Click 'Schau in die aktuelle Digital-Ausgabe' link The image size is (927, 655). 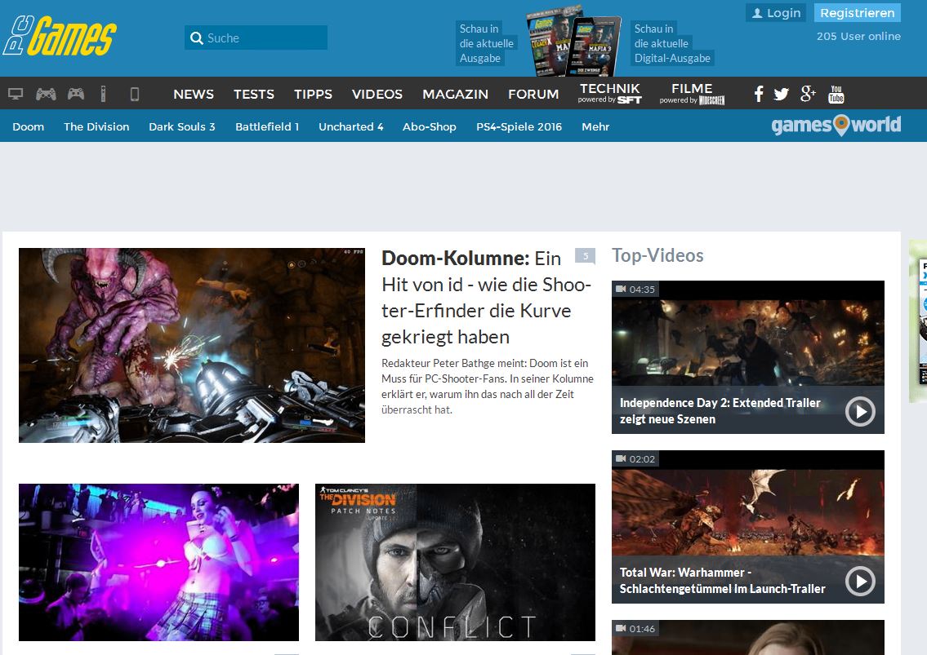pyautogui.click(x=672, y=43)
